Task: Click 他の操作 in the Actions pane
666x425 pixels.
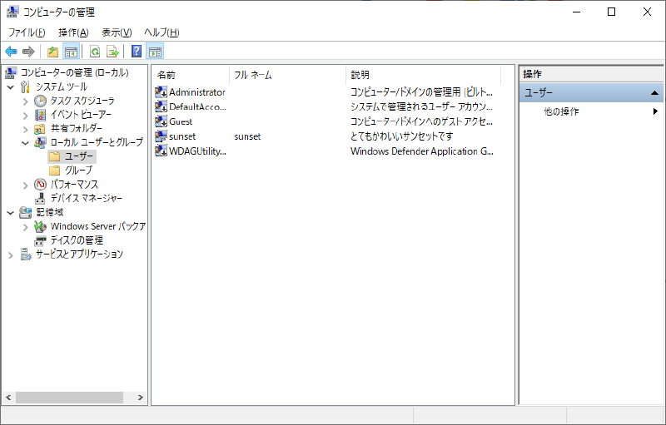Action: click(561, 111)
